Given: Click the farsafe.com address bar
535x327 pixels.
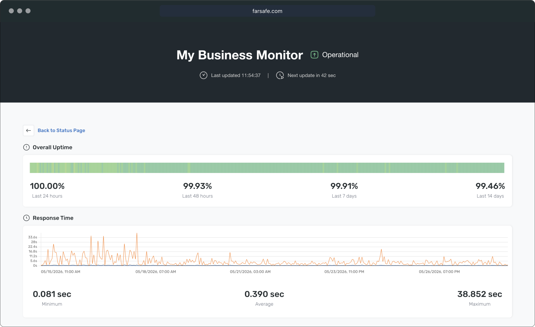Looking at the screenshot, I should pos(267,11).
